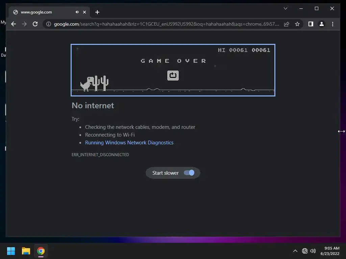Viewport: 346px width, 259px height.
Task: Click 'Checking the network cables' suggestion text
Action: (x=140, y=127)
